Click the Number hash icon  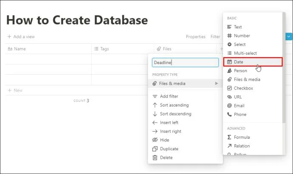pos(229,36)
